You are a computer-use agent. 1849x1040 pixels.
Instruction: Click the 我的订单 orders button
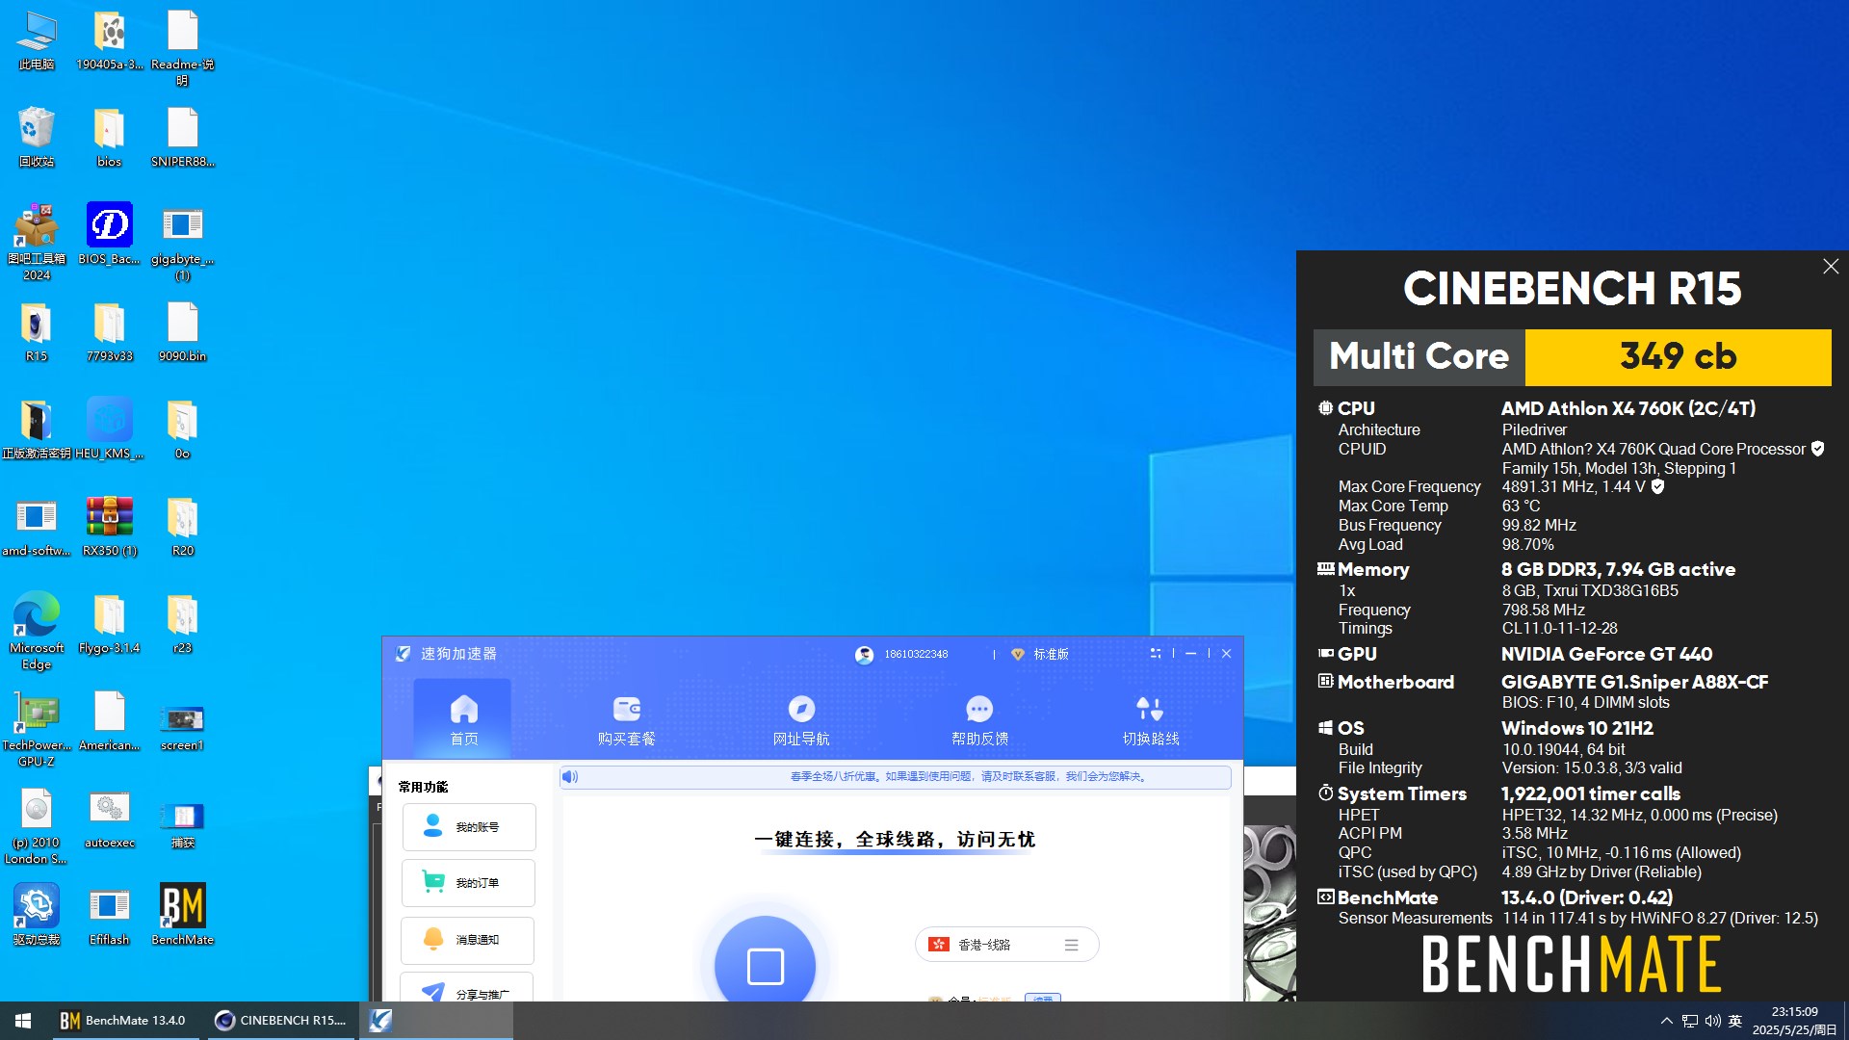[469, 883]
